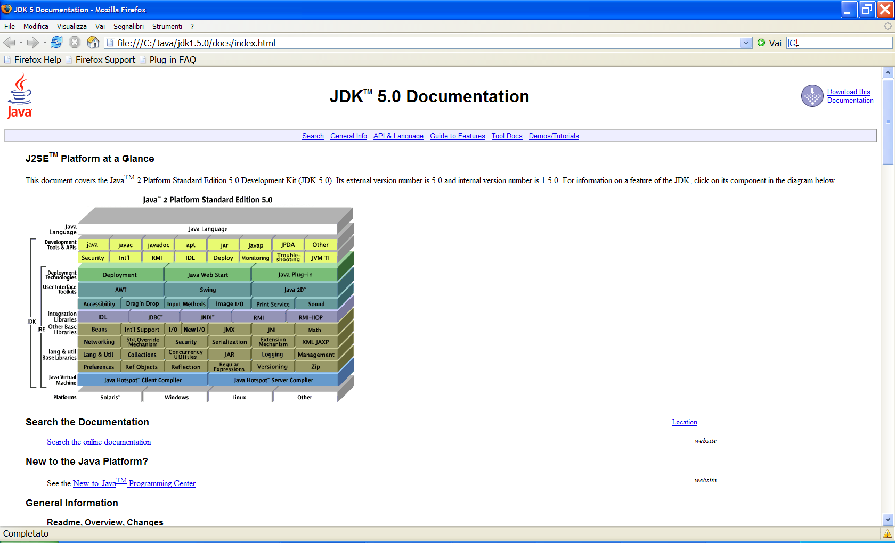
Task: Open the API & Language link
Action: 398,136
